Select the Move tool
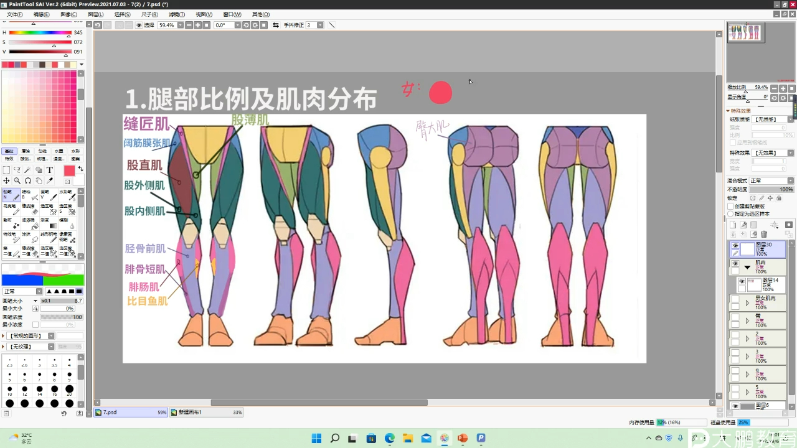The image size is (797, 448). [x=6, y=181]
